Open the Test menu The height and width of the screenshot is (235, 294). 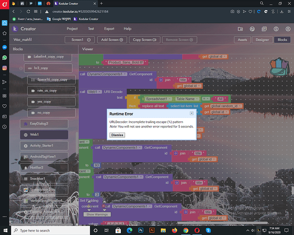point(91,29)
